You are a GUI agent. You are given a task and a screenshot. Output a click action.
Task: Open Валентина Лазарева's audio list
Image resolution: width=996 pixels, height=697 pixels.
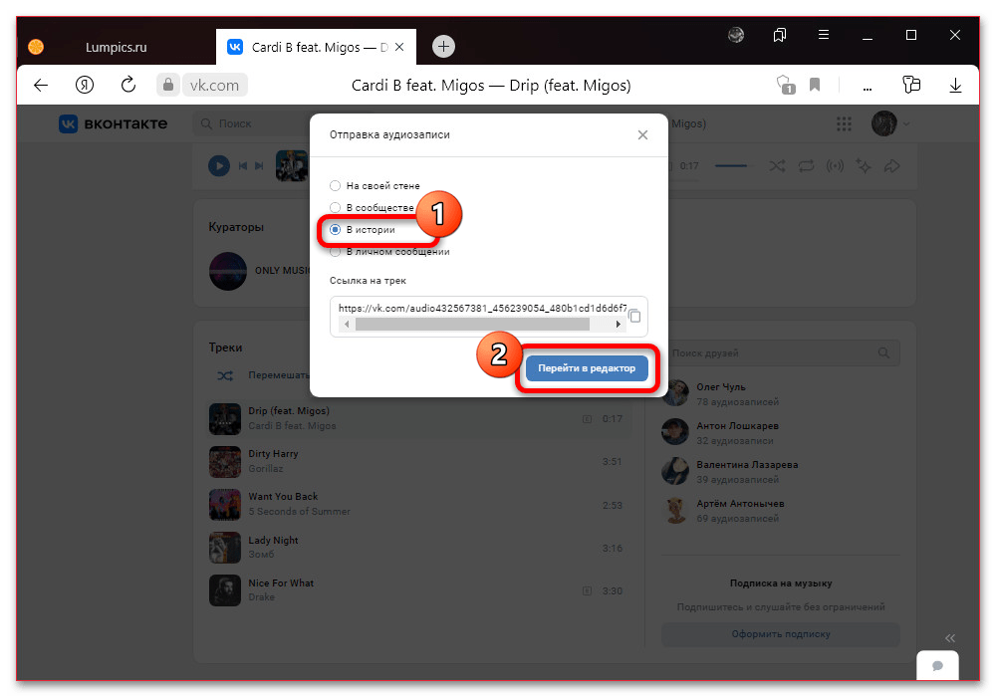click(x=781, y=472)
